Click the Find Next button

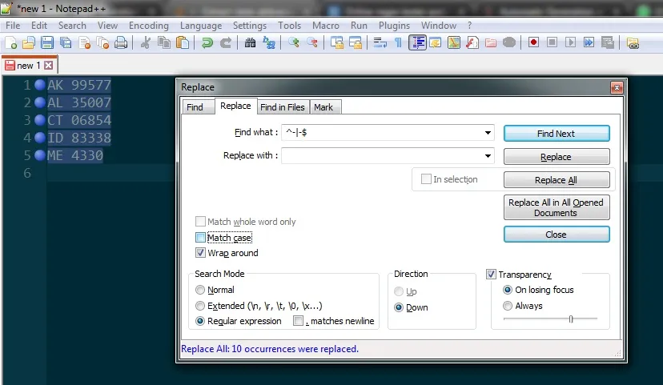557,133
